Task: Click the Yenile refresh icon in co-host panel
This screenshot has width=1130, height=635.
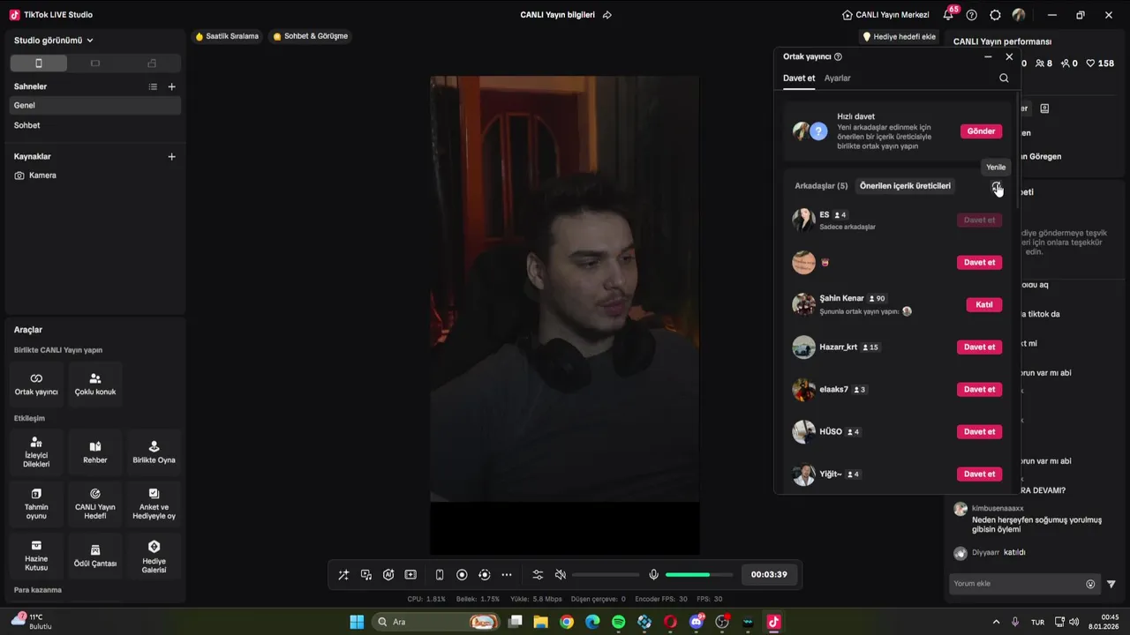Action: [996, 186]
